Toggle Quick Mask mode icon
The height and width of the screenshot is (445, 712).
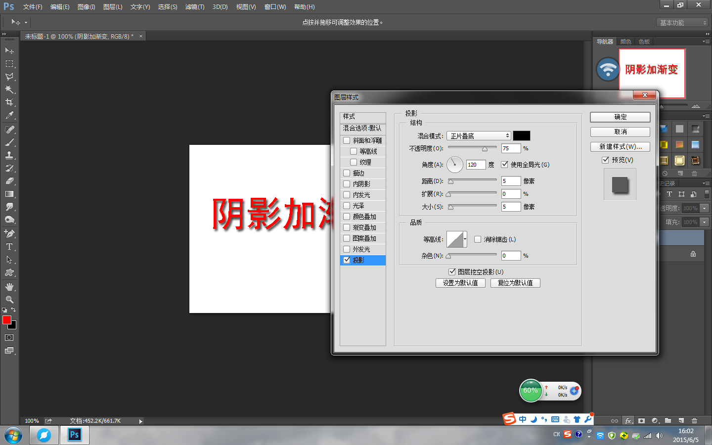[x=9, y=338]
